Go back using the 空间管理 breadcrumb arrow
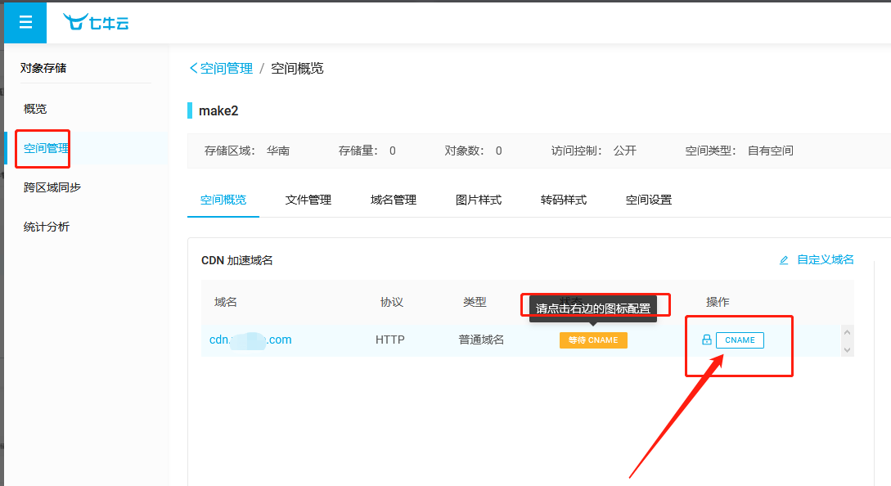891x486 pixels. 193,69
